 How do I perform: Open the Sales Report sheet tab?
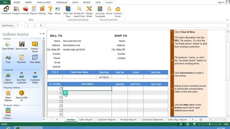tap(86, 120)
